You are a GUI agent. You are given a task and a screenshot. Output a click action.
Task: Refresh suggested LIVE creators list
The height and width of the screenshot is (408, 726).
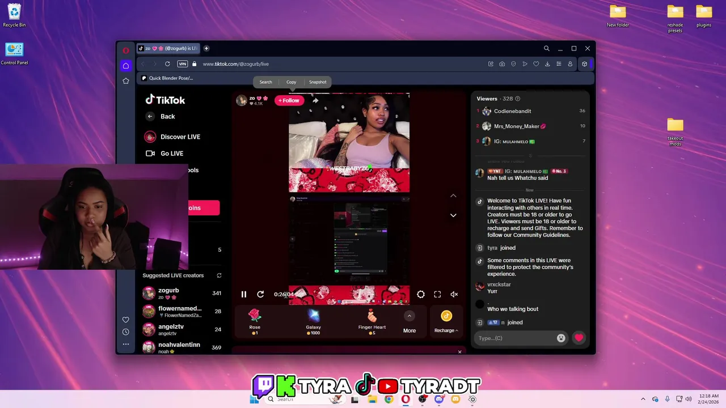(219, 275)
